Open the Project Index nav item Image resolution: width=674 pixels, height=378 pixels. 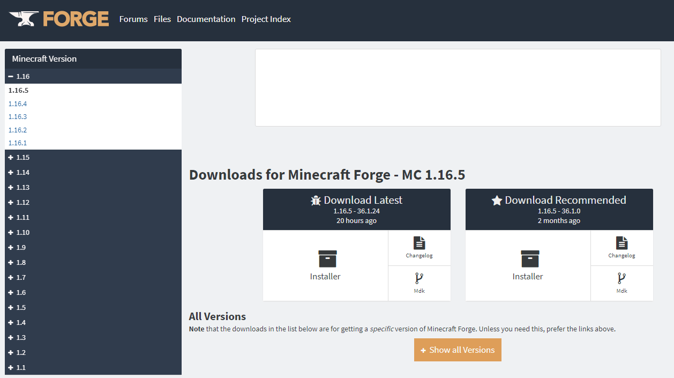coord(266,19)
